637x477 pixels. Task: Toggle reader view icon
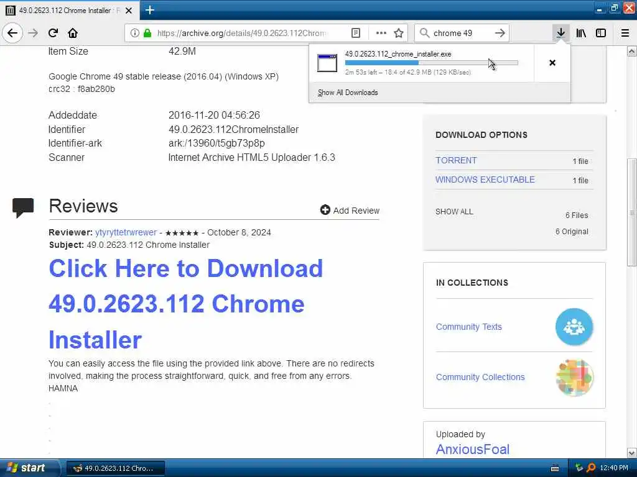tap(355, 33)
